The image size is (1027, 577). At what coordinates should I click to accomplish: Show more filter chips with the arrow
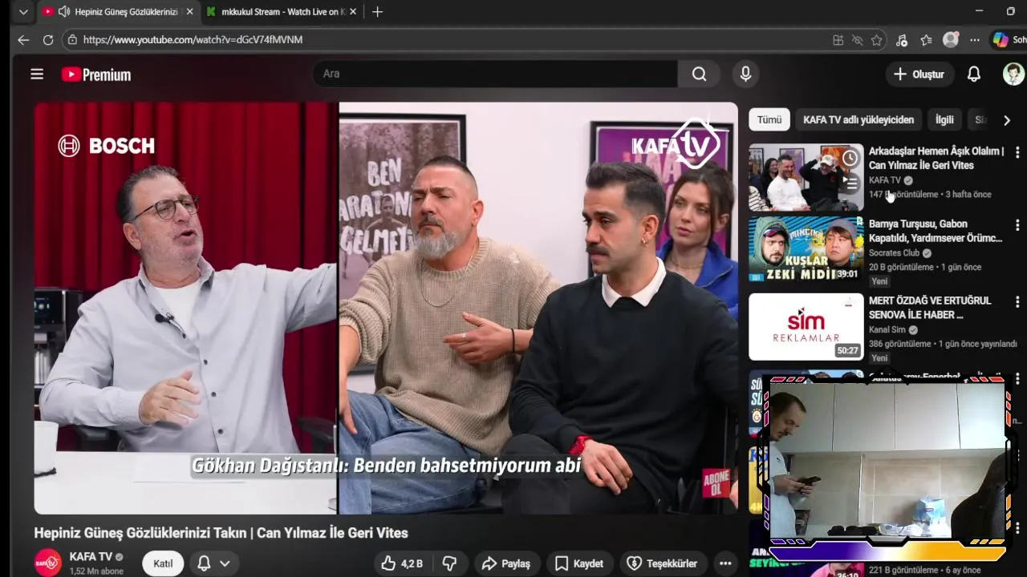[x=1007, y=120]
